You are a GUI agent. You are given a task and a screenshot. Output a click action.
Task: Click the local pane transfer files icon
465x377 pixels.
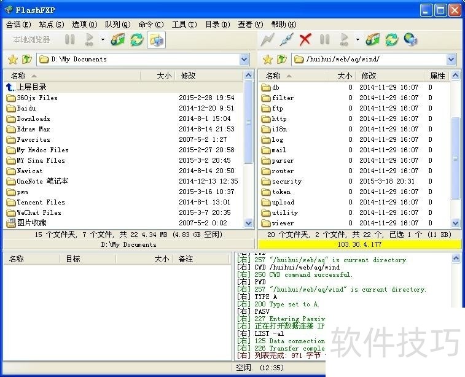[118, 39]
